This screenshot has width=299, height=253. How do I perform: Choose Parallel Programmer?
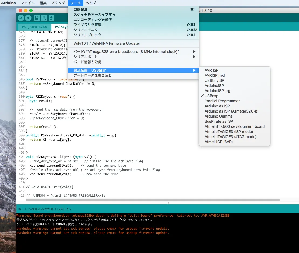234,101
